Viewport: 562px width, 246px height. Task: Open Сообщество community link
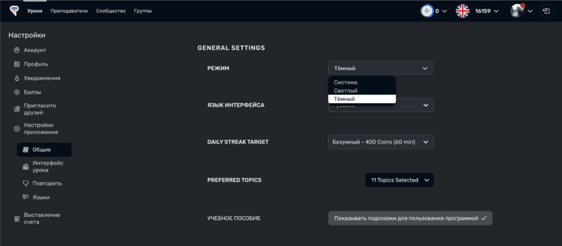coord(111,11)
